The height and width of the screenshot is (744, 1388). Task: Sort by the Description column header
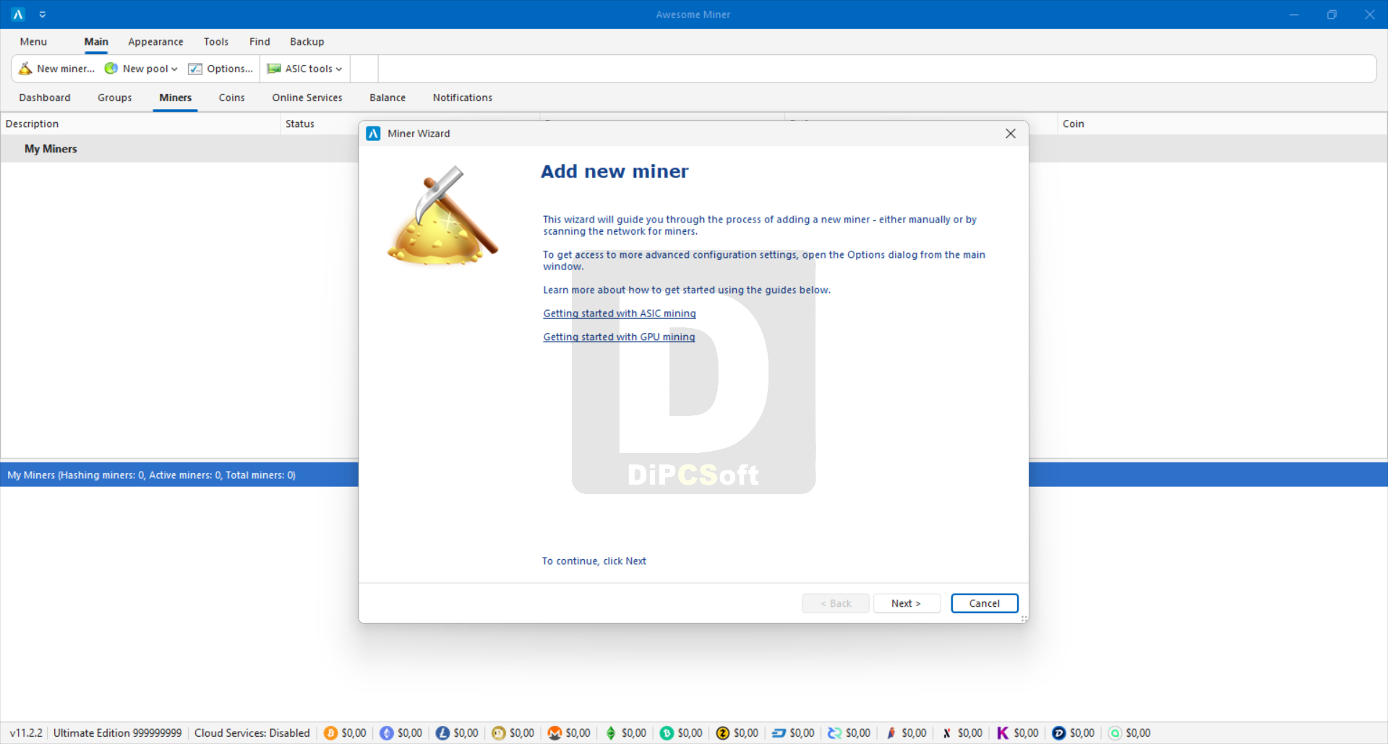[x=140, y=124]
